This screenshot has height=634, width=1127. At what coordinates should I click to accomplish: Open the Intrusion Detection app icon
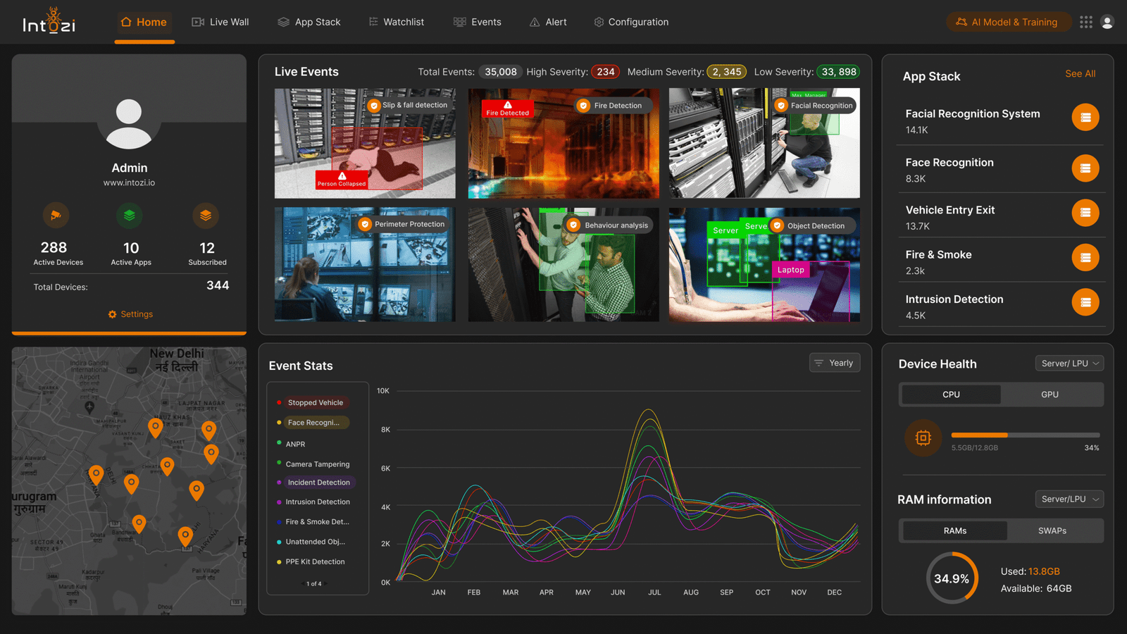pos(1085,302)
